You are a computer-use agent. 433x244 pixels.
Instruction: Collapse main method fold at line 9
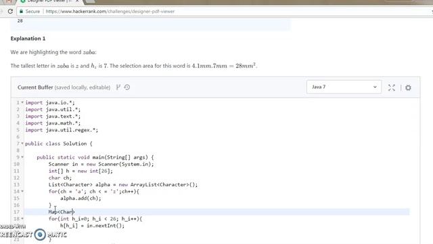[22, 157]
